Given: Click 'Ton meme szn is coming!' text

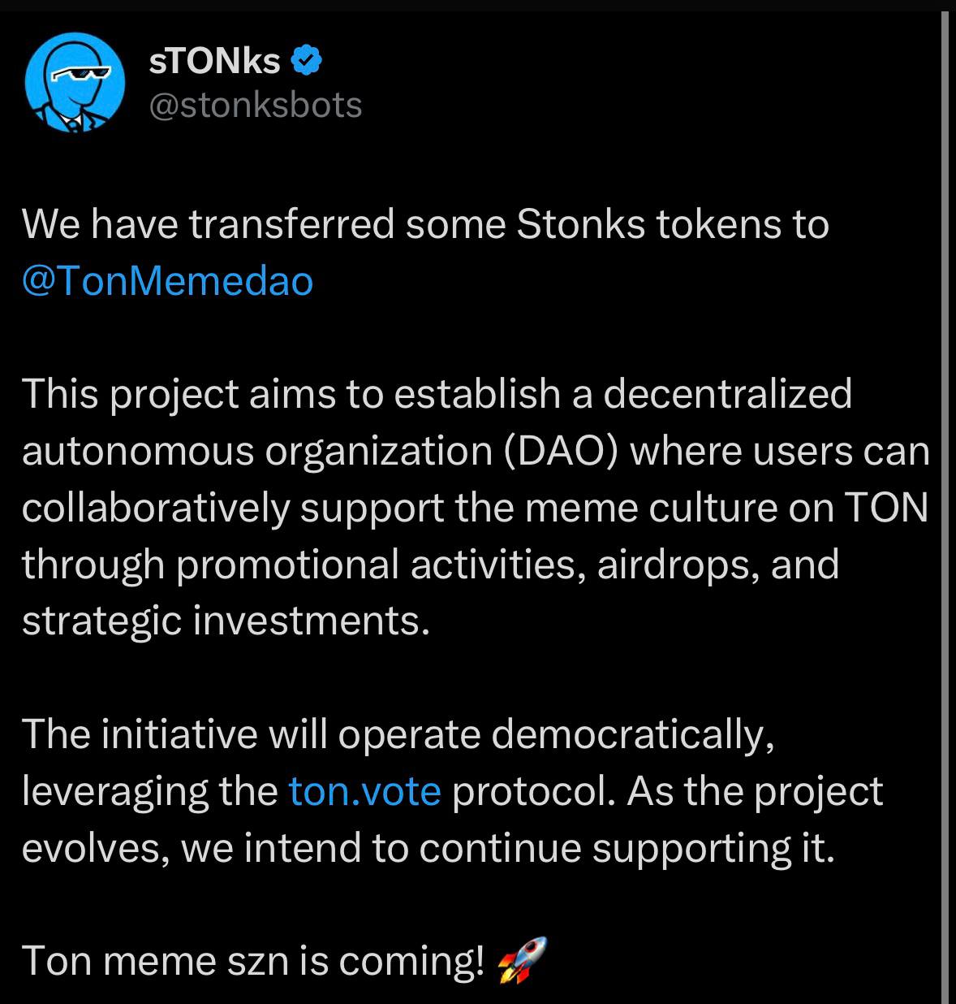Looking at the screenshot, I should (x=252, y=961).
